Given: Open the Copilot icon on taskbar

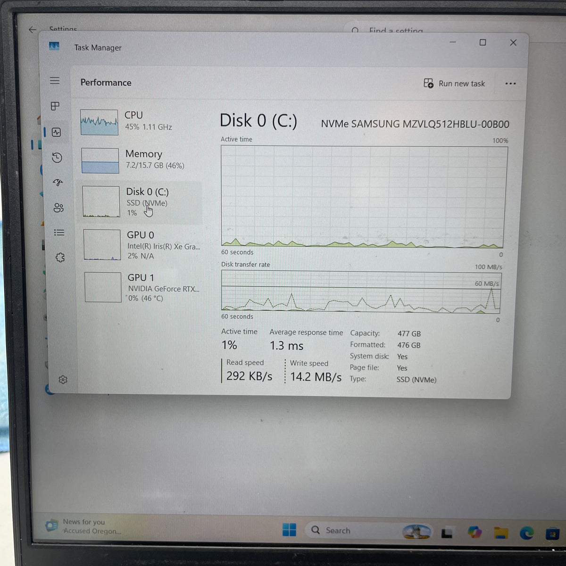Looking at the screenshot, I should click(x=474, y=532).
